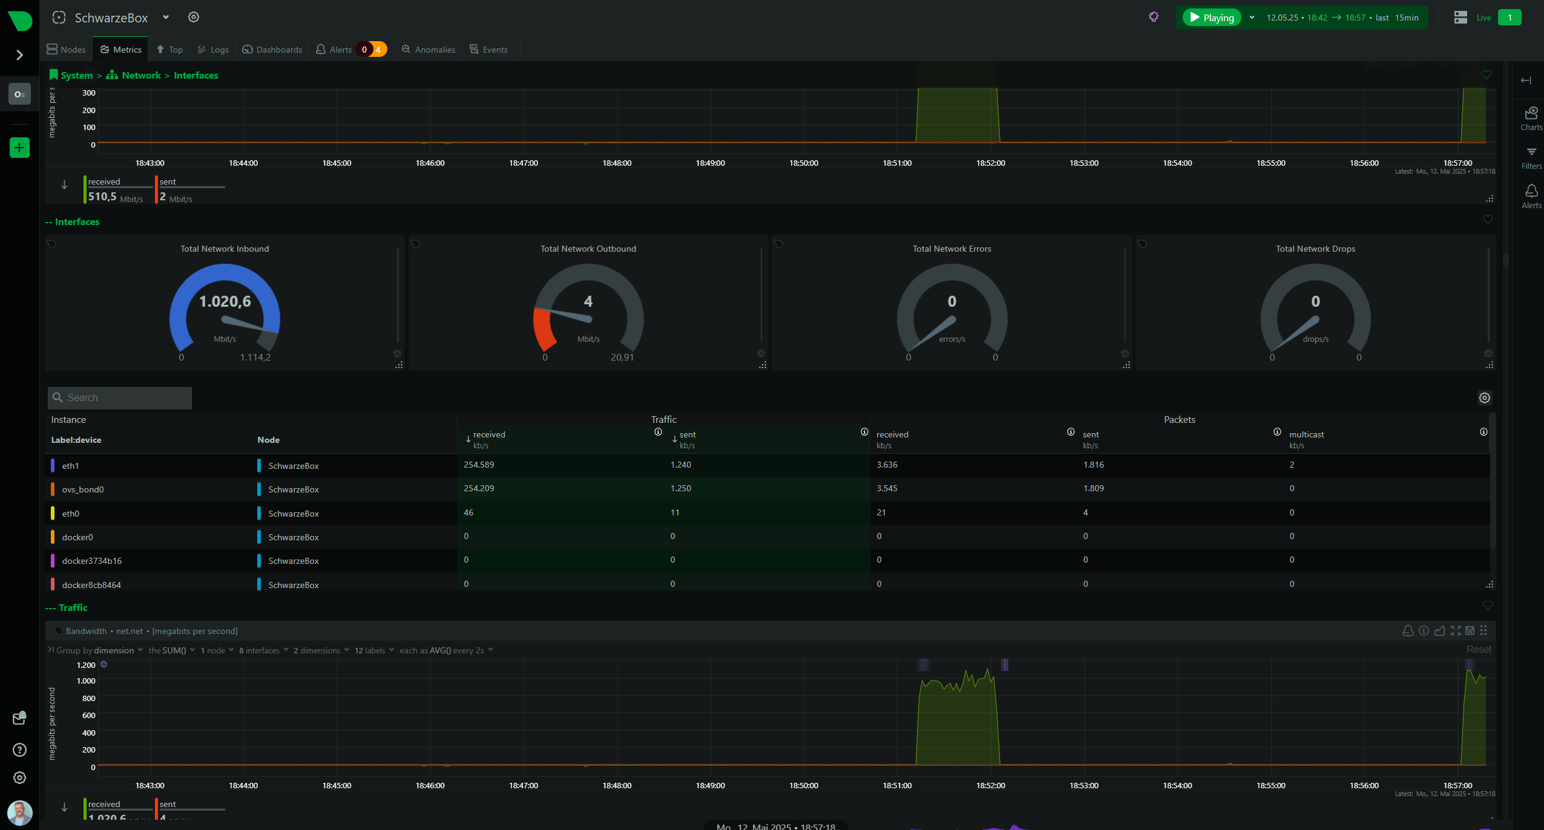
Task: Click the fullscreen icon on Bandwidth chart
Action: (x=1456, y=631)
